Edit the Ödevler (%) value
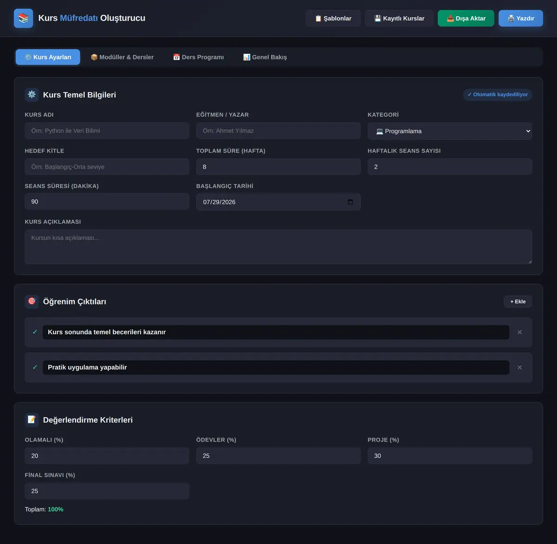The image size is (557, 544). (x=278, y=456)
